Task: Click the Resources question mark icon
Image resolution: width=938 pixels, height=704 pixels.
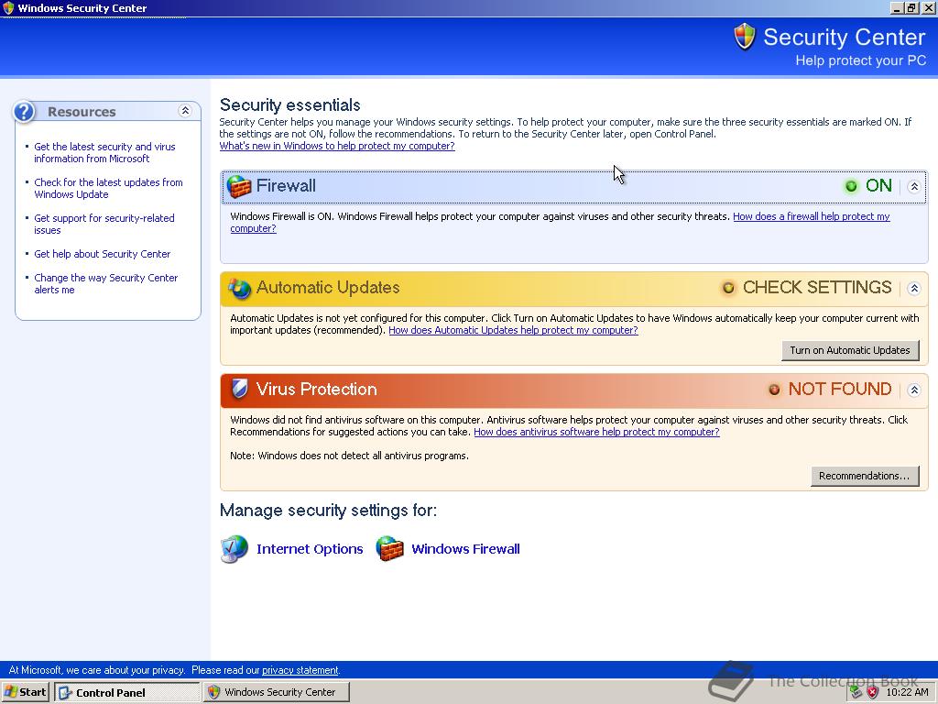Action: (x=25, y=112)
